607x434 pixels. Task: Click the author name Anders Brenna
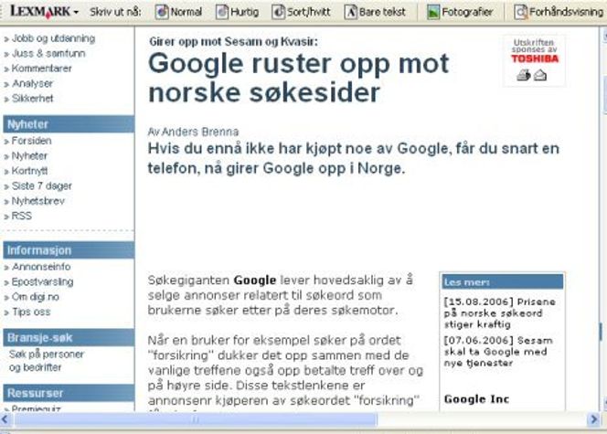pyautogui.click(x=200, y=132)
